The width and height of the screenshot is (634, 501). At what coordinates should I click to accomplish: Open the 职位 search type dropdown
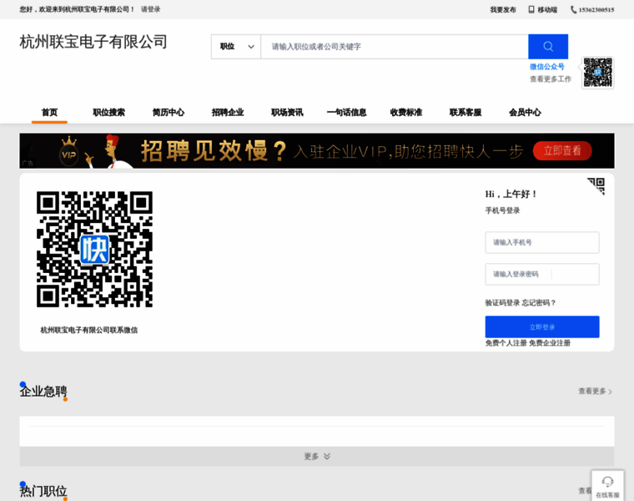[236, 47]
